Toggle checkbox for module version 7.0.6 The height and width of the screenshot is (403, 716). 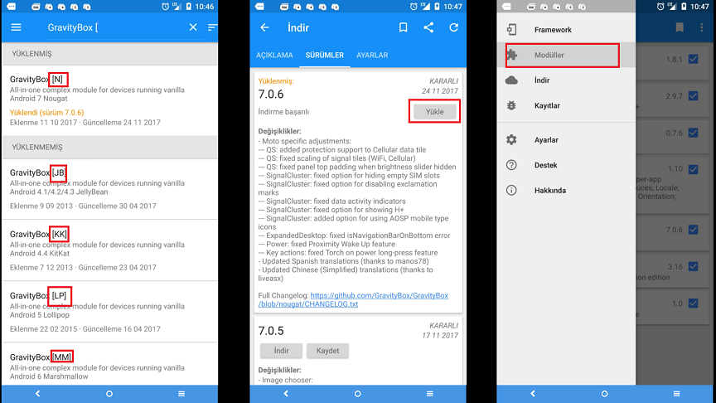[693, 230]
